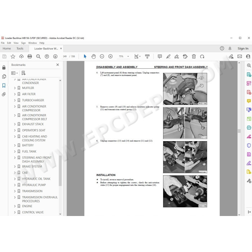Expand the TURBOCHARGER bookmark

15,100
